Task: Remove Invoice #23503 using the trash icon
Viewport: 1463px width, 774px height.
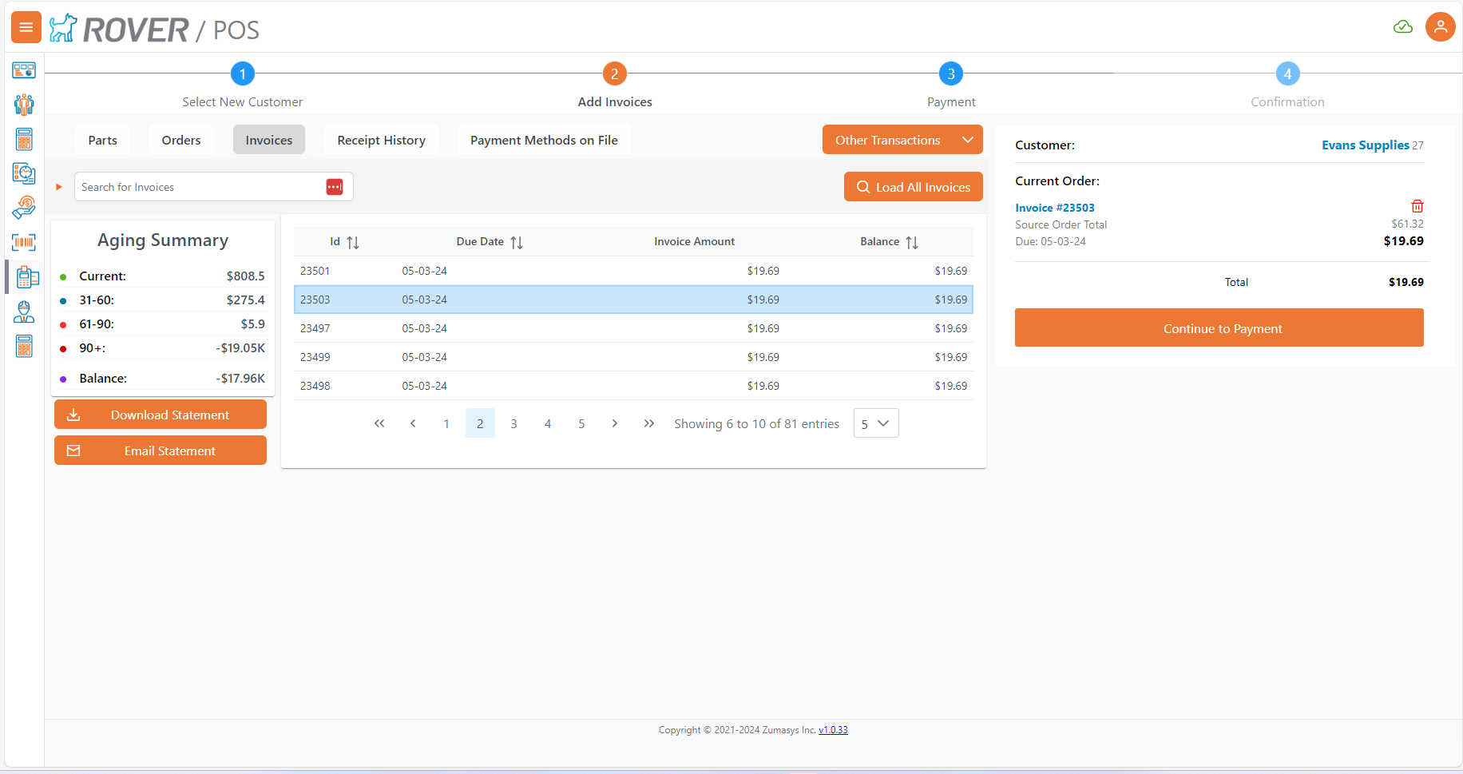Action: [x=1417, y=206]
